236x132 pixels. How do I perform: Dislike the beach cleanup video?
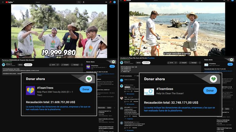pos(175,63)
